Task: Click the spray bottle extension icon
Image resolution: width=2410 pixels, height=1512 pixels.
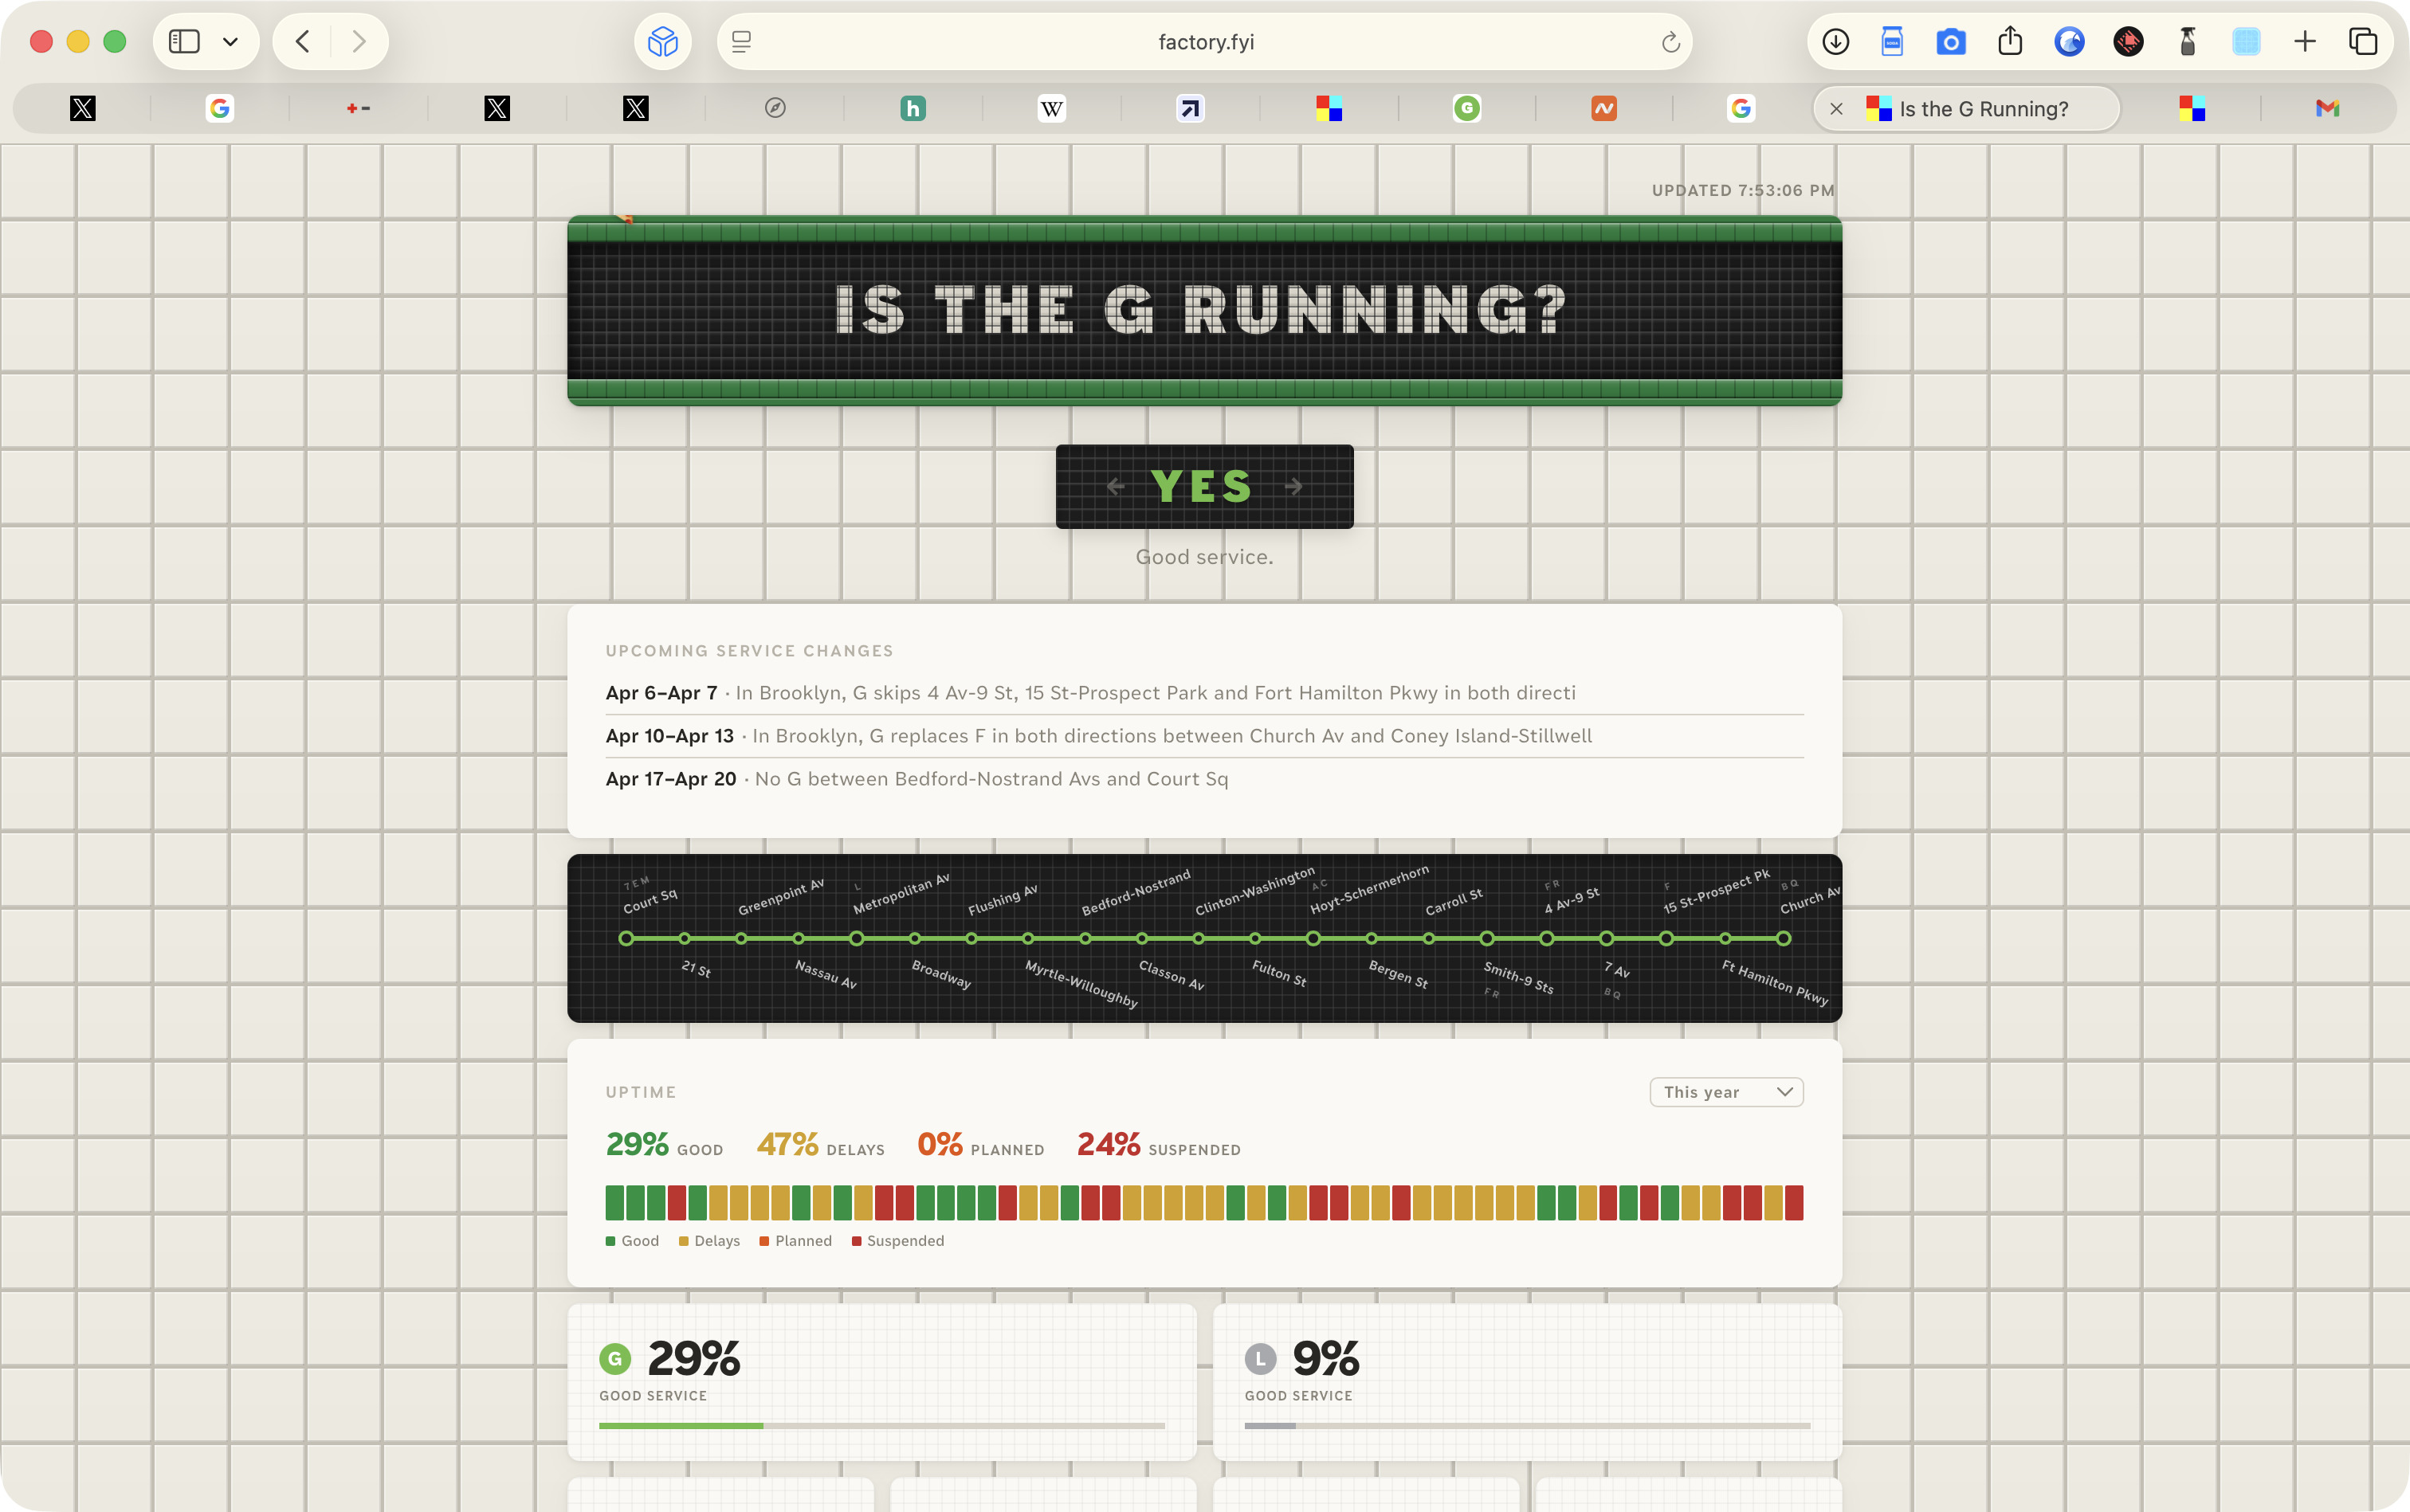Action: point(2187,41)
